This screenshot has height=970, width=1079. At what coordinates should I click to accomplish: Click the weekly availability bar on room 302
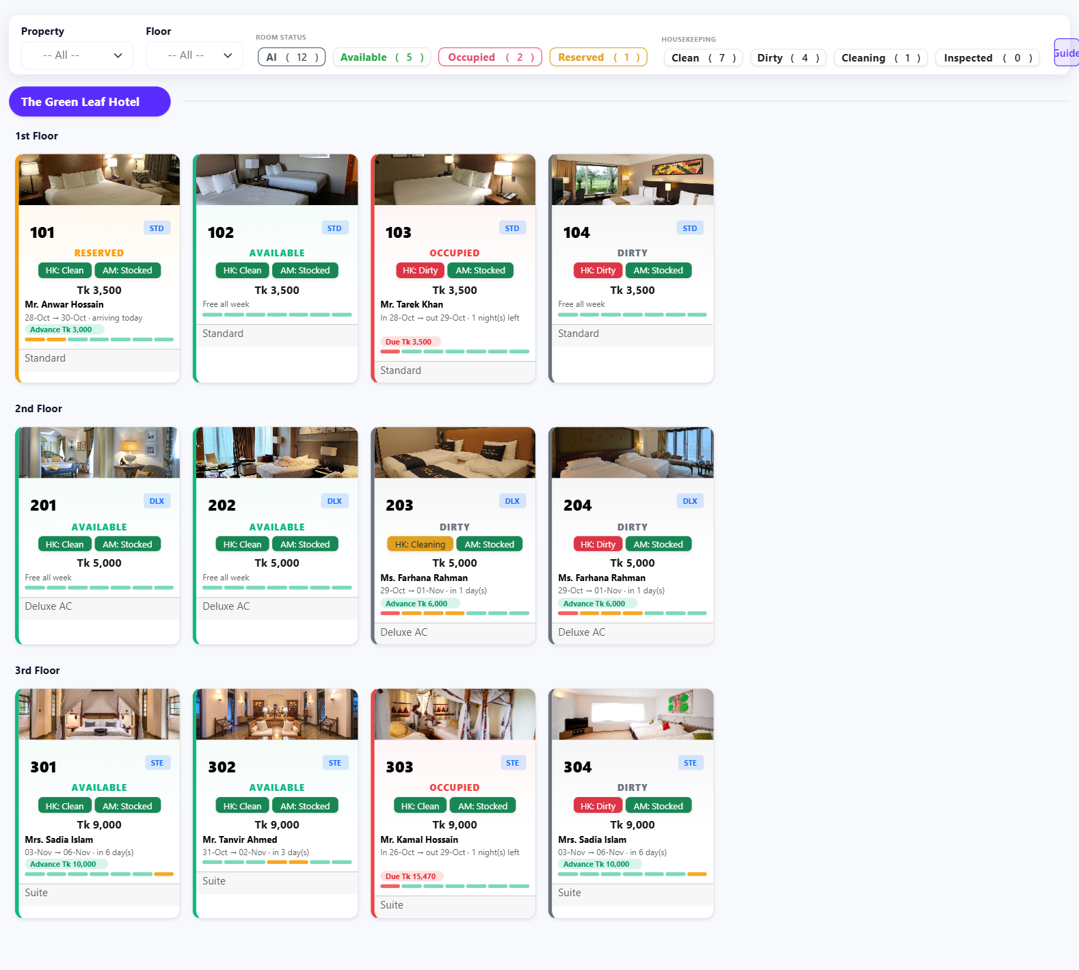coord(277,862)
